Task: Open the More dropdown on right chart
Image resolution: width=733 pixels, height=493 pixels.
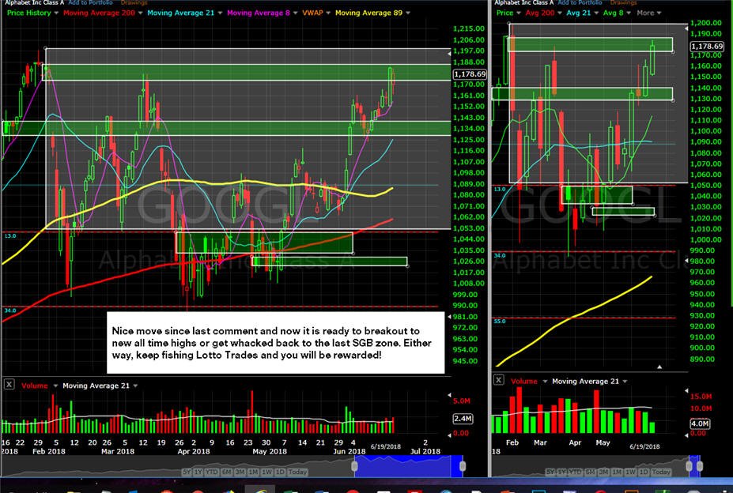Action: click(649, 13)
